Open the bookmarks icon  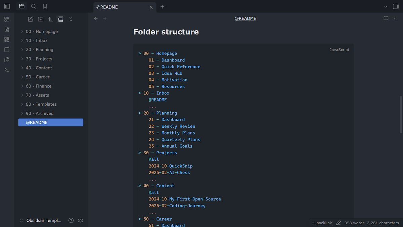45,6
